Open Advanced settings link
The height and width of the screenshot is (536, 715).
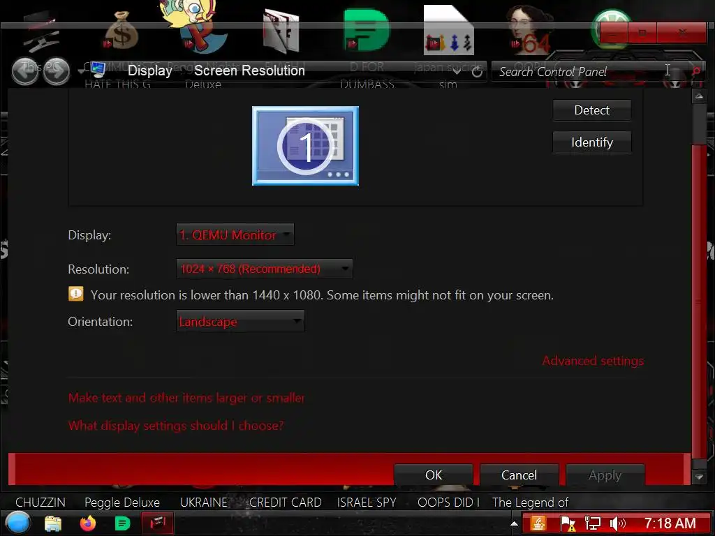tap(593, 361)
